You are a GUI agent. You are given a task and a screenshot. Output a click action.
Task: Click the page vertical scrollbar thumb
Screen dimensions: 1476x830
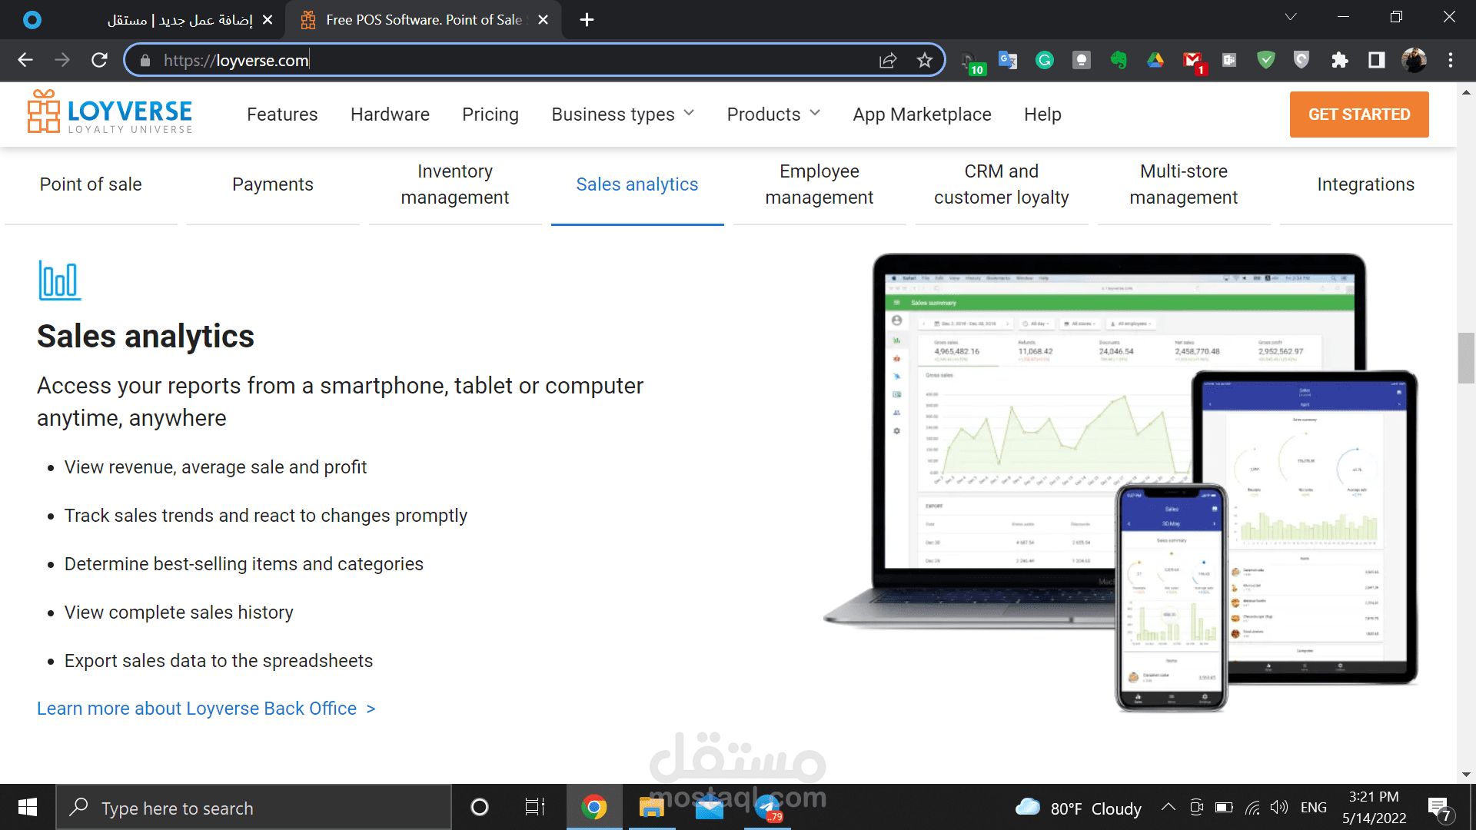click(1465, 357)
